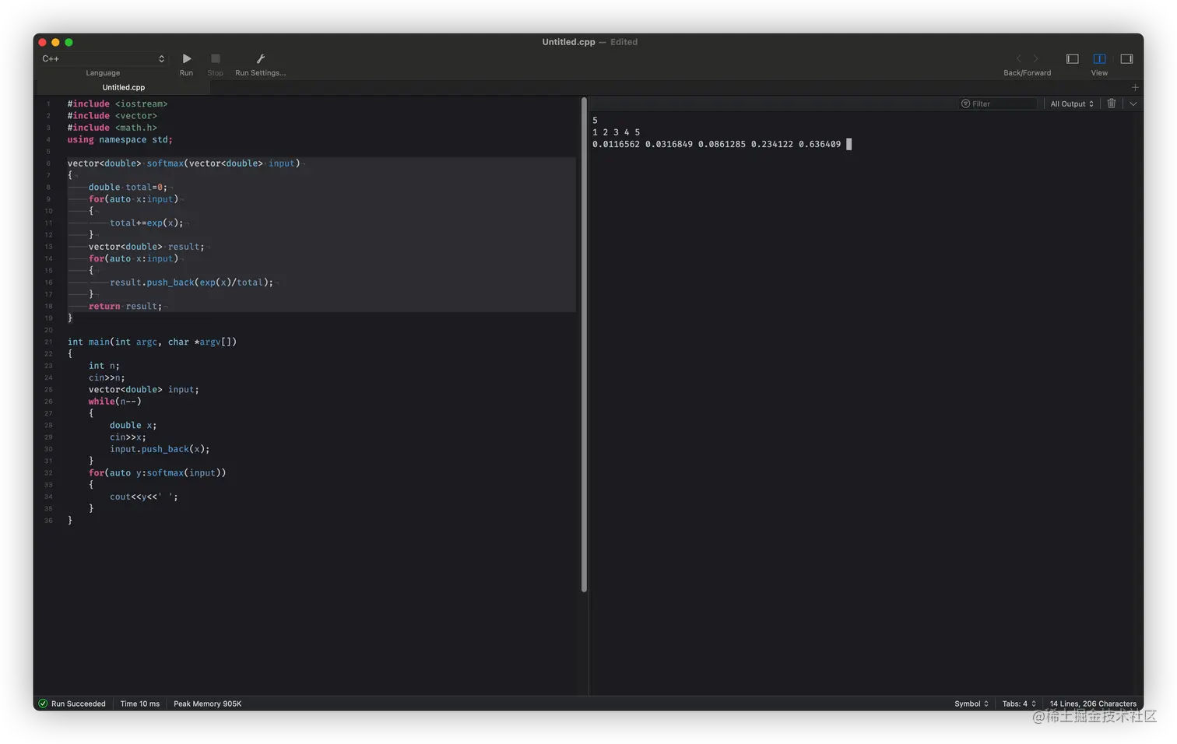Click the output Filter field
Viewport: 1177px width, 744px height.
999,104
